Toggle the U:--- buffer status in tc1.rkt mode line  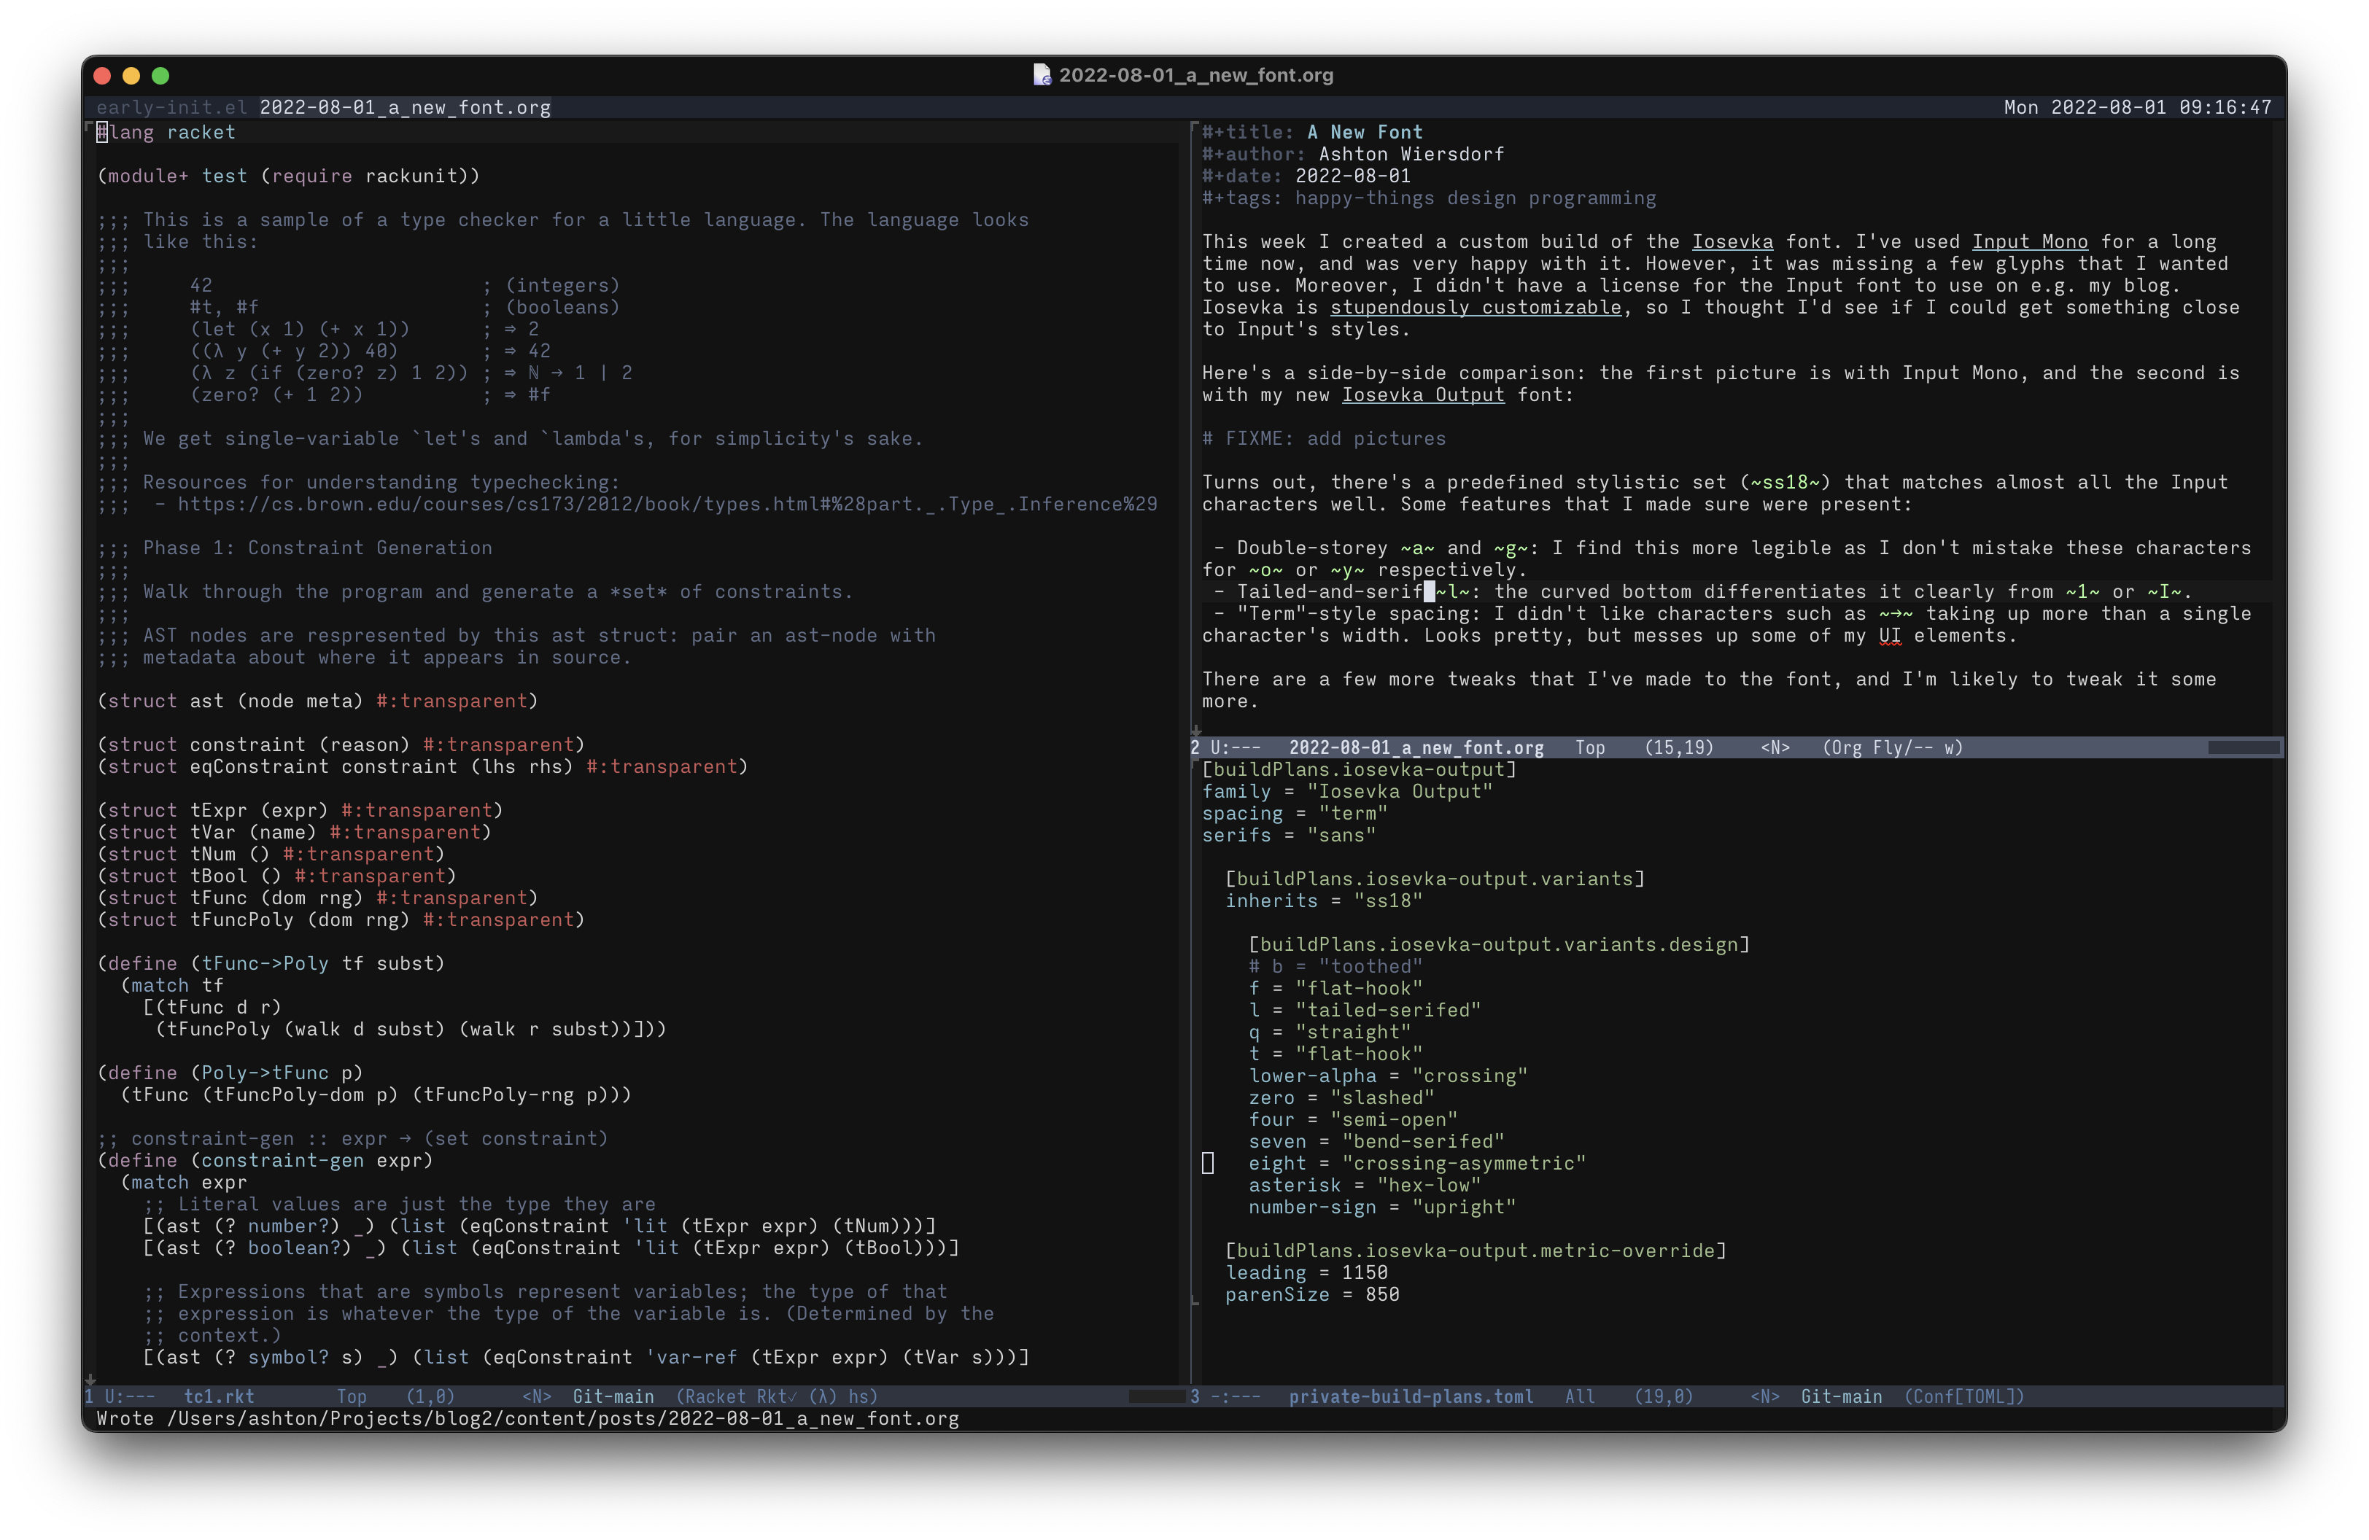(x=129, y=1397)
